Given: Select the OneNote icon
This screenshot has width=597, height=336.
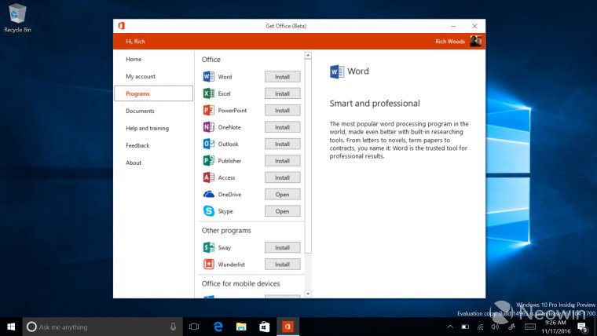Looking at the screenshot, I should pos(209,127).
